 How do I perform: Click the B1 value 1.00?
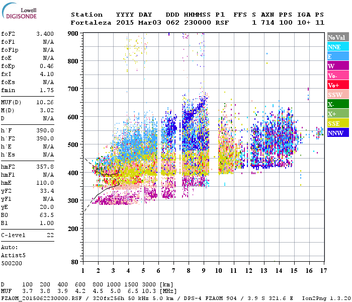(x=47, y=223)
